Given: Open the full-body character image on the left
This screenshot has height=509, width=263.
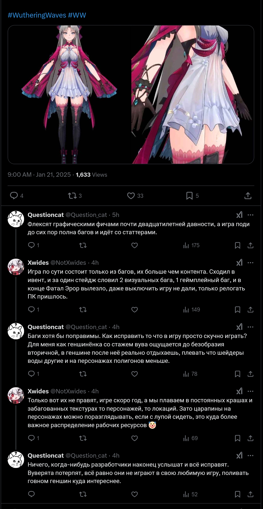Looking at the screenshot, I should coord(69,95).
